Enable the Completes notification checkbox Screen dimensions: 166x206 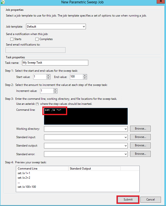pyautogui.click(x=37, y=39)
